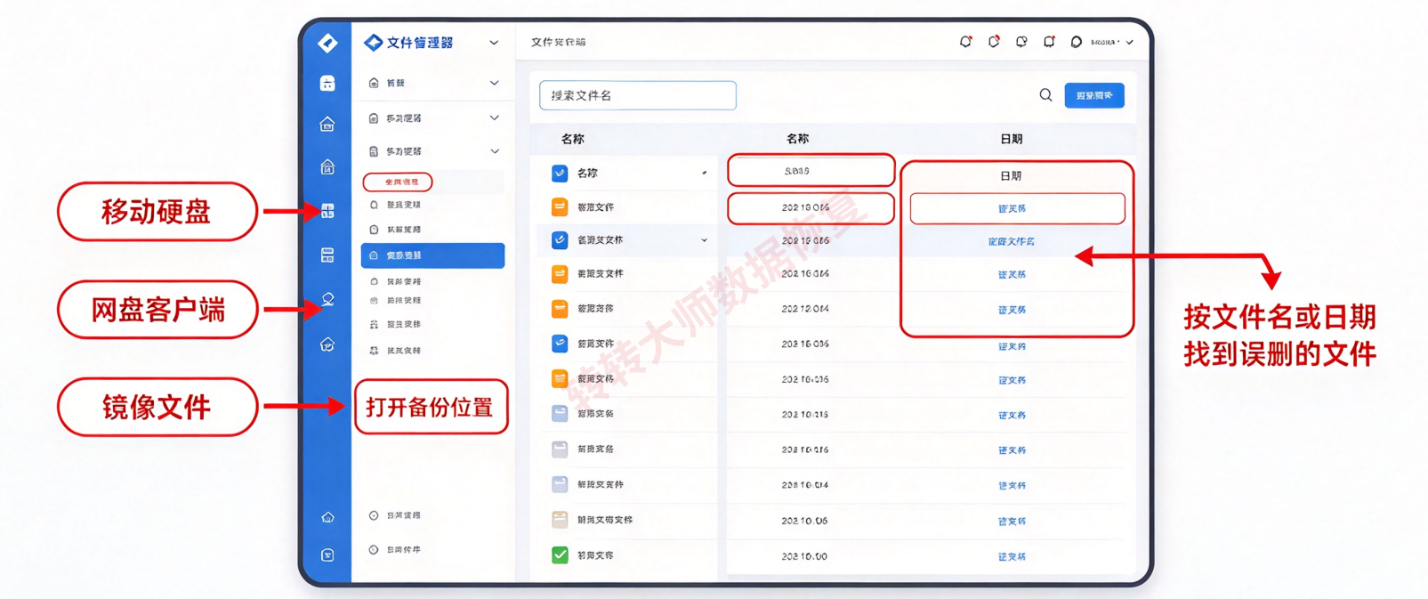Open the avatar icon beside the username
This screenshot has height=599, width=1428.
coord(1076,42)
